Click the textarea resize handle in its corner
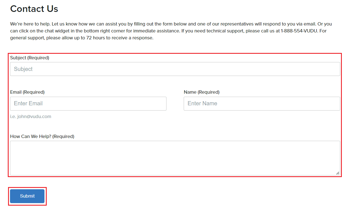This screenshot has width=351, height=207. click(x=337, y=173)
